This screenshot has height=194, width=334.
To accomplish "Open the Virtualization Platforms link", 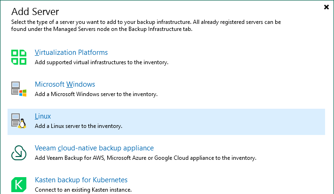I will pyautogui.click(x=71, y=52).
